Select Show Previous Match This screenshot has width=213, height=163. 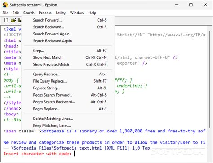point(68,65)
